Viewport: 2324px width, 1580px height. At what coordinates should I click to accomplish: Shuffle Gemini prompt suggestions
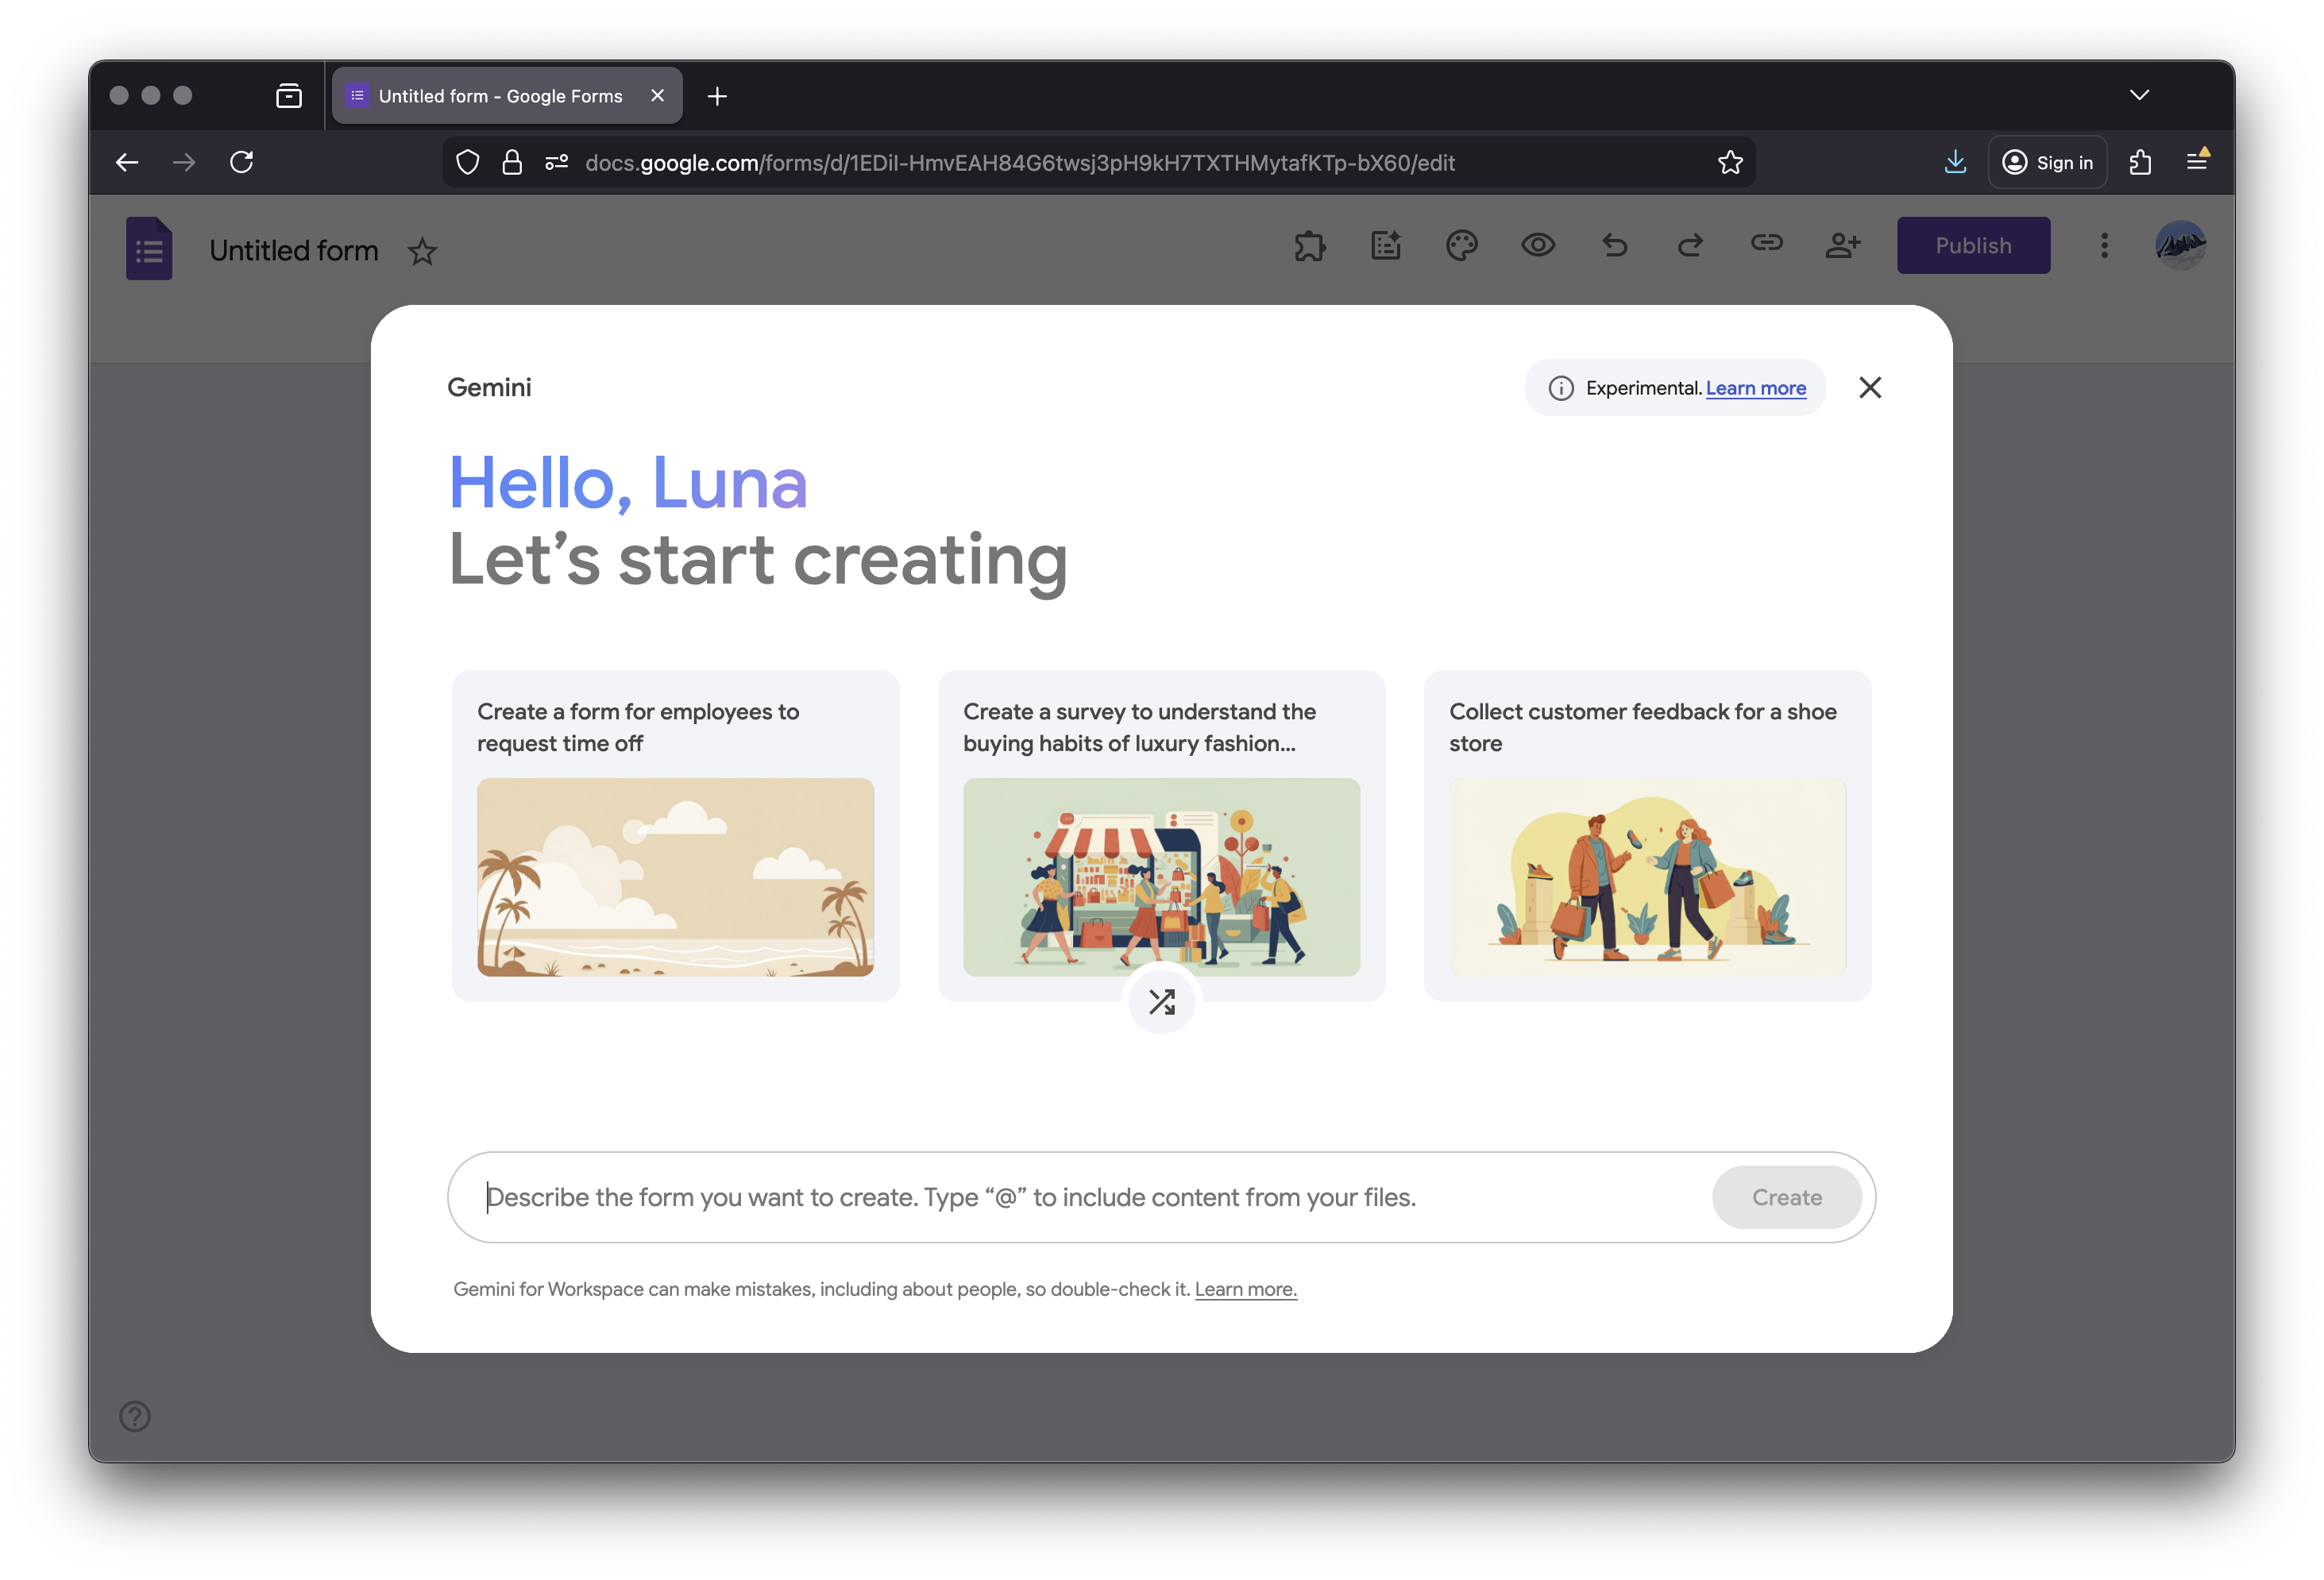tap(1161, 1000)
